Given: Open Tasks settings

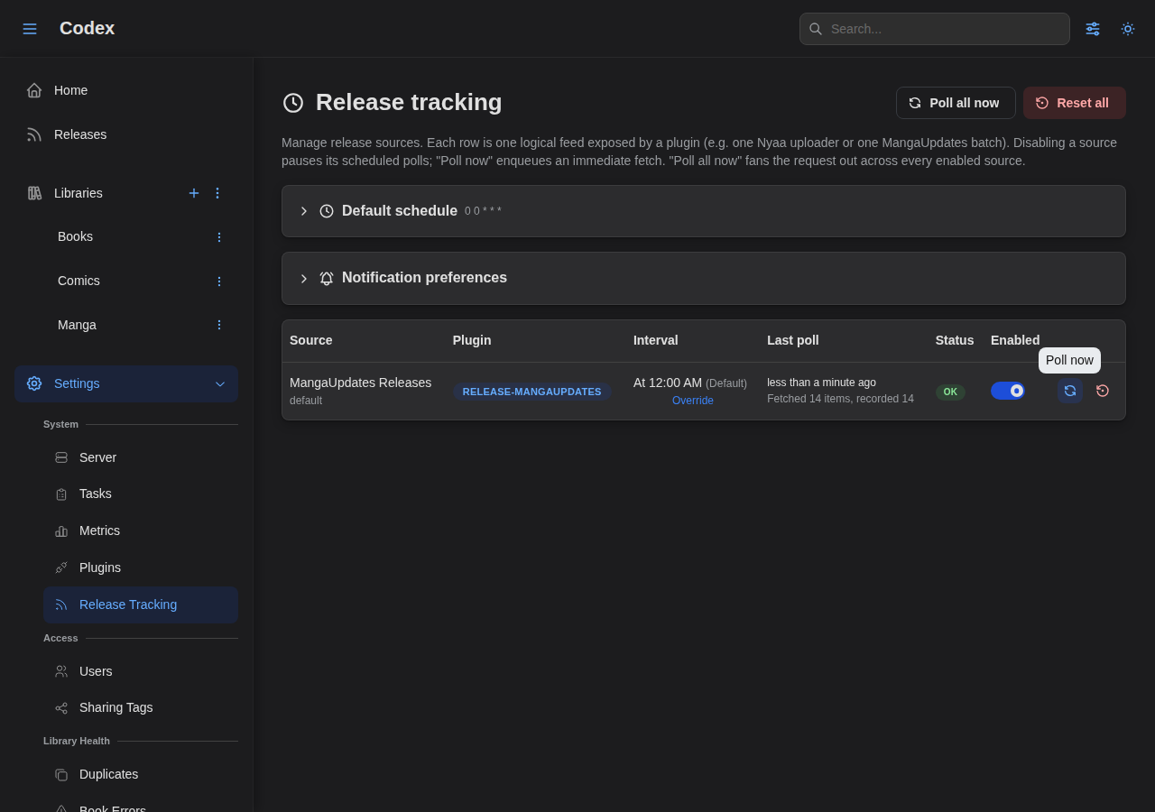Looking at the screenshot, I should [141, 494].
